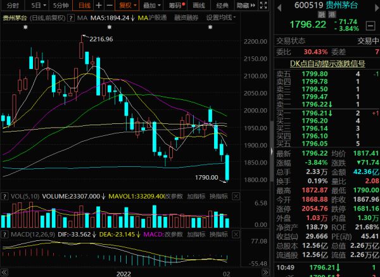This screenshot has height=277, width=380.
Task: Click the minus zoom-out icon in chart toolbar
Action: (109, 5)
